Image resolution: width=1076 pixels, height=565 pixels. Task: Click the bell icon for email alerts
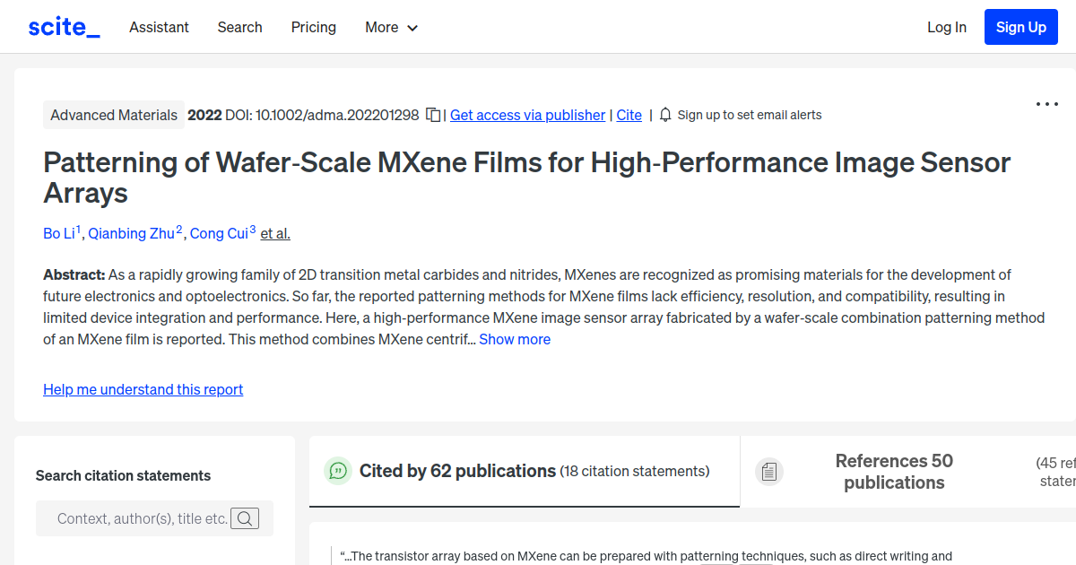[x=664, y=115]
